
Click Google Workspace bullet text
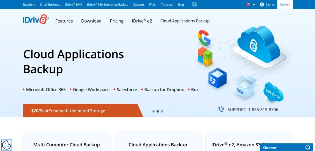[91, 90]
